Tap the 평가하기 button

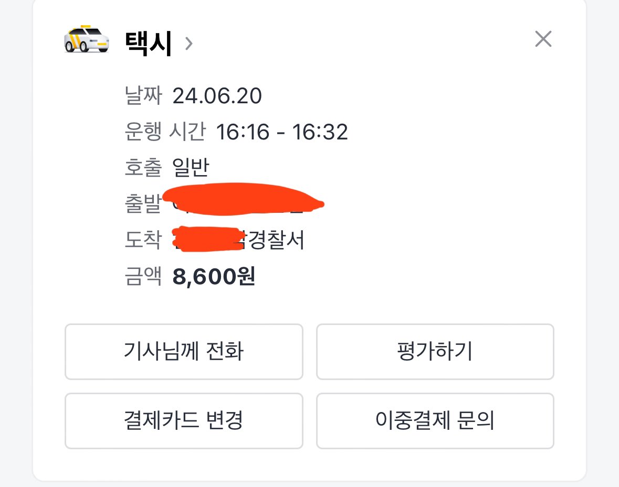pyautogui.click(x=435, y=351)
